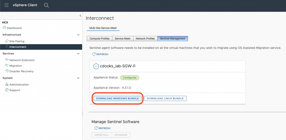Open Support in the sidebar
The height and width of the screenshot is (140, 286).
15,90
